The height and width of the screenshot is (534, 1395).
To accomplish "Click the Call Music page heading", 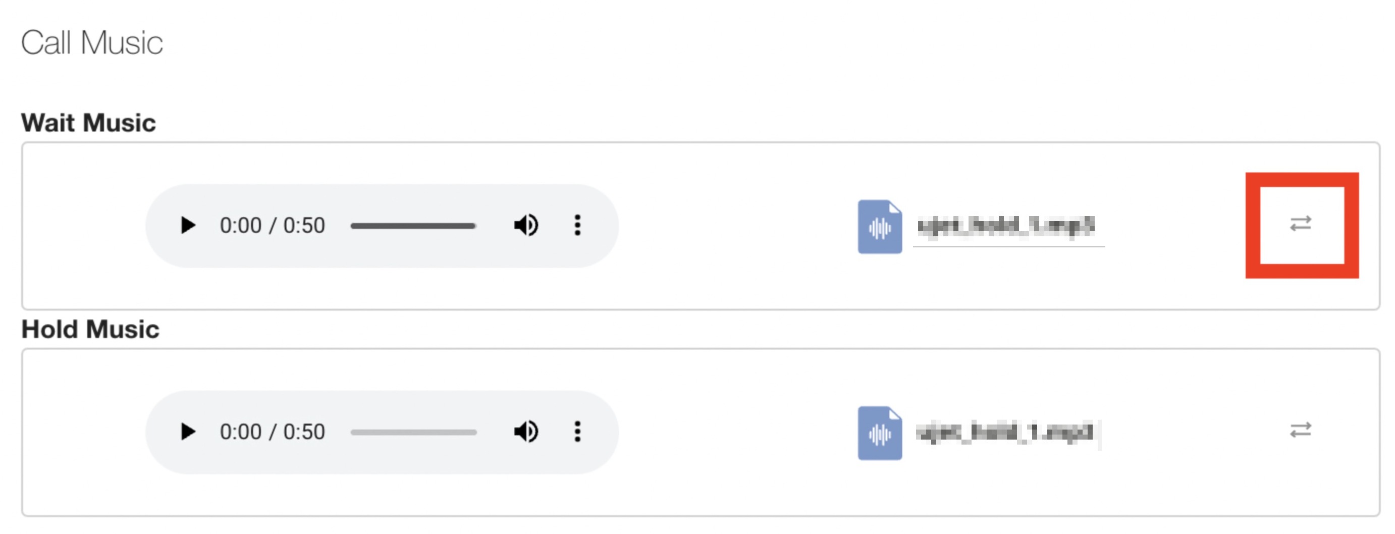I will tap(91, 43).
